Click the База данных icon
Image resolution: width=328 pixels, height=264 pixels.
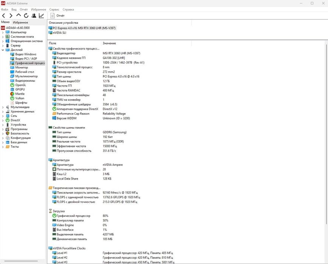(8, 142)
